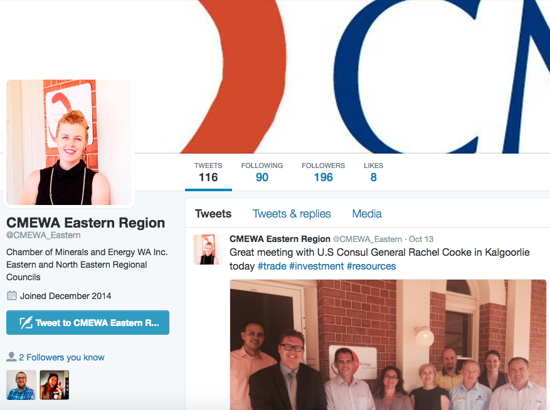550x410 pixels.
Task: Open second known follower avatar
Action: (55, 385)
